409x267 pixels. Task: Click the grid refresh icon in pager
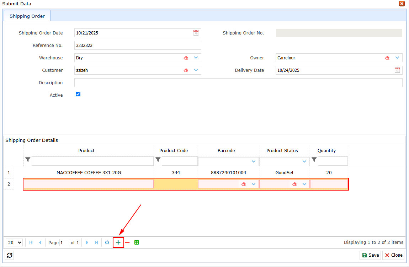coord(107,242)
